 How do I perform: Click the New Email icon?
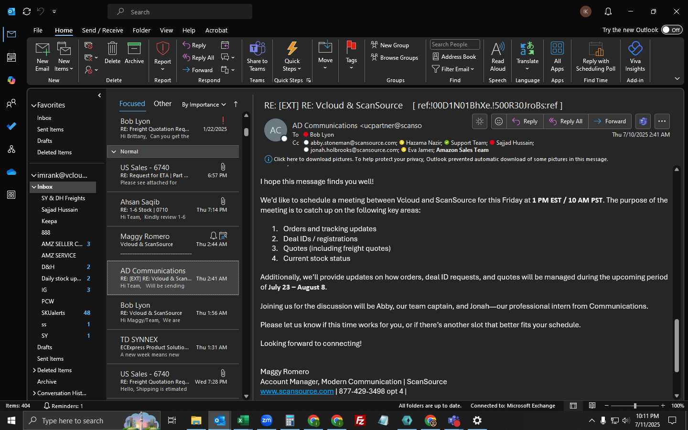point(42,49)
